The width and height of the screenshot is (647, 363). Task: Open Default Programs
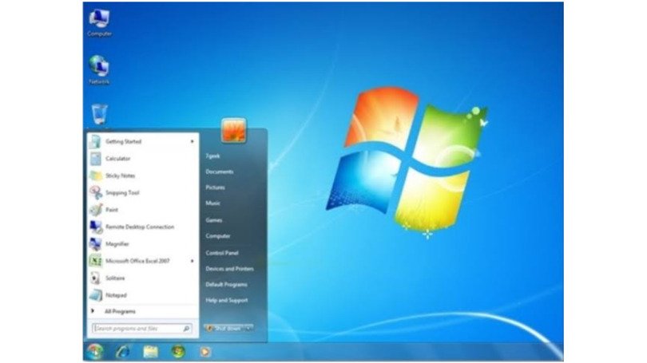point(227,284)
